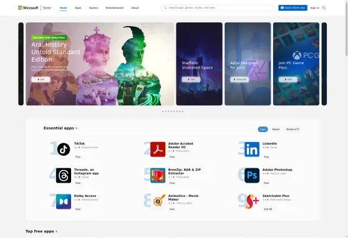Open the Threads app icon
This screenshot has height=238, width=348.
tap(64, 176)
